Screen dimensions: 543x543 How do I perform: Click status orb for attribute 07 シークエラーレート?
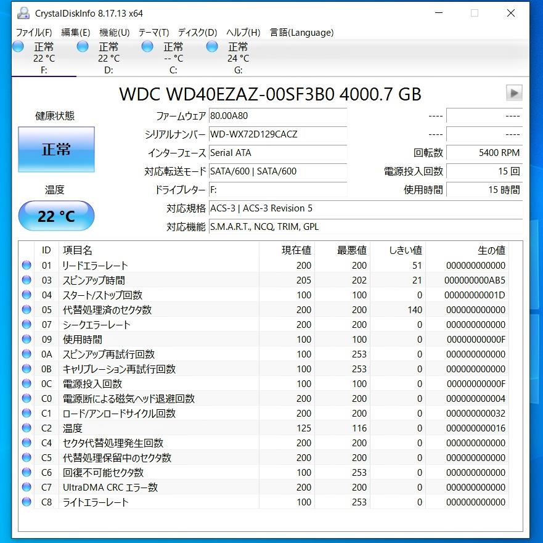click(27, 324)
